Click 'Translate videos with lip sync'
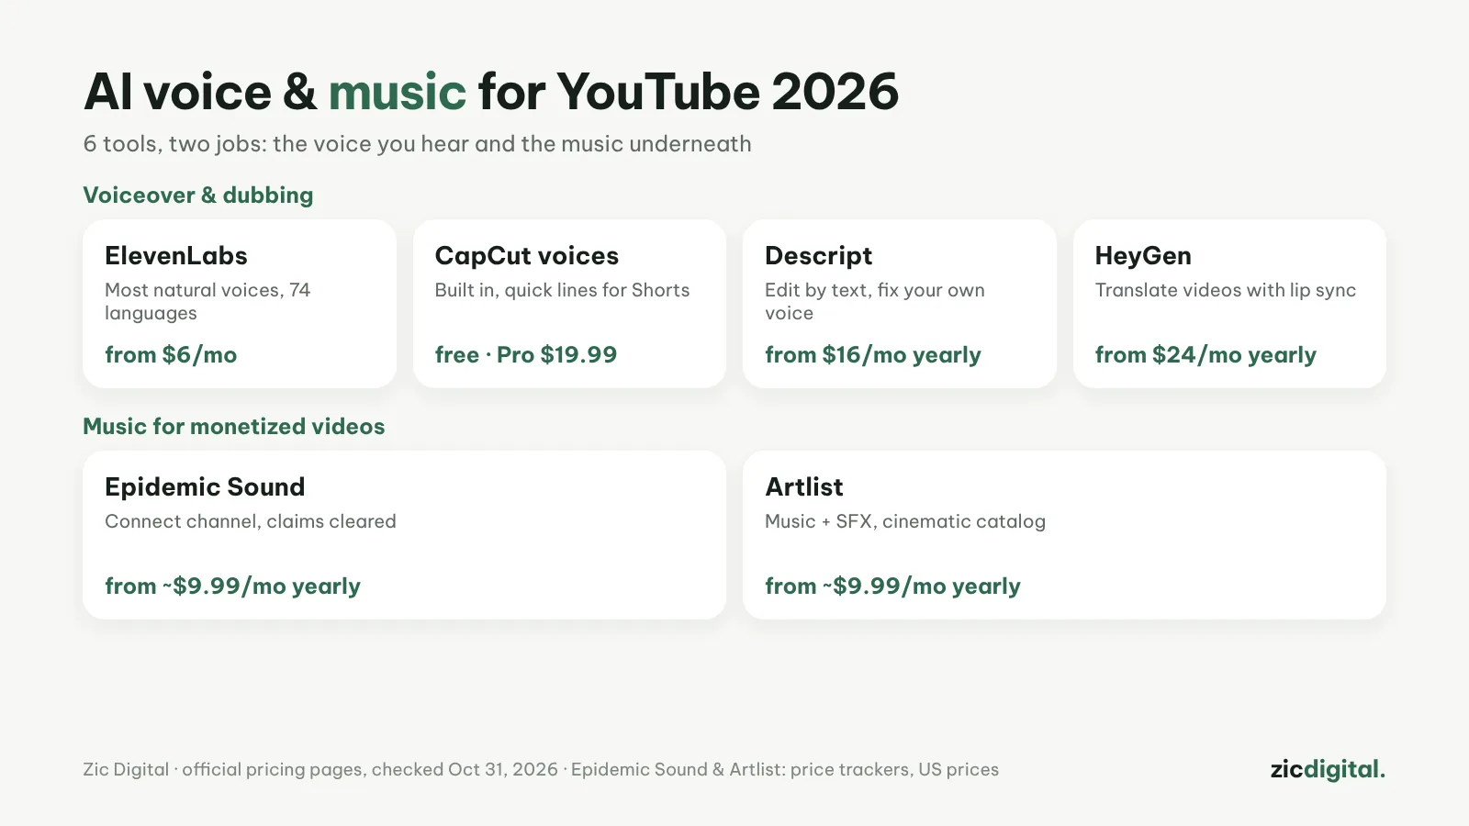Image resolution: width=1469 pixels, height=826 pixels. pos(1226,290)
